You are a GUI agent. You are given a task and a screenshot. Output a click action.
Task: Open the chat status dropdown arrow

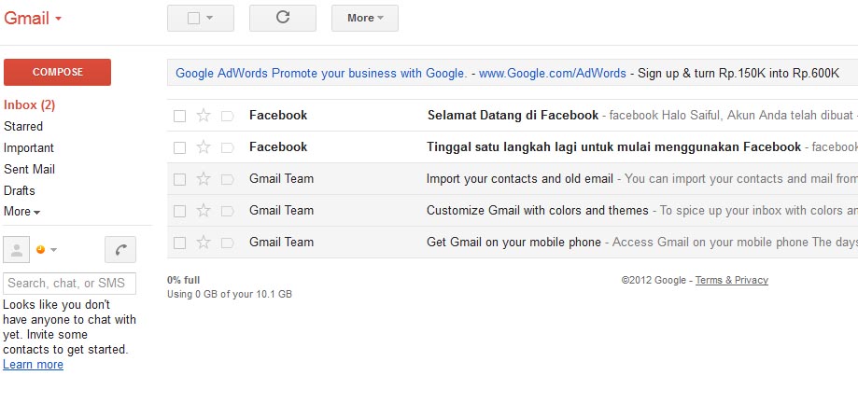(53, 250)
